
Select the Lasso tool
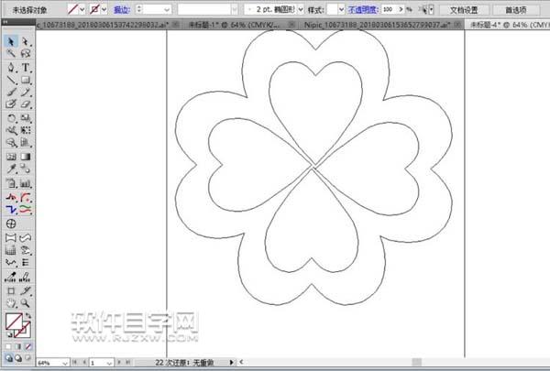coord(26,55)
